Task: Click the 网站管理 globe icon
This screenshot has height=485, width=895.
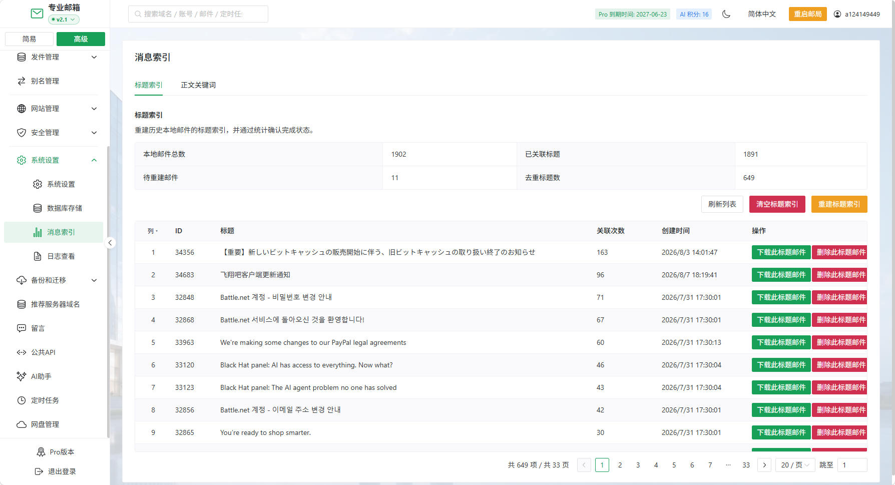Action: point(22,109)
